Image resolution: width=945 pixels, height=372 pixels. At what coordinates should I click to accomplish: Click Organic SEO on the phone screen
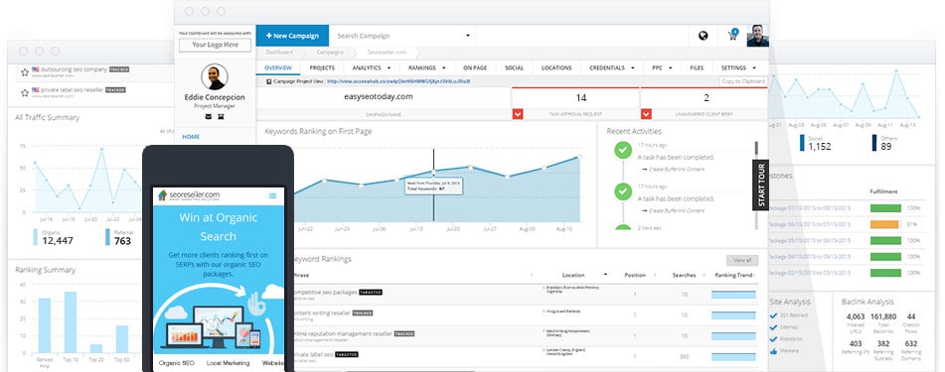click(177, 363)
